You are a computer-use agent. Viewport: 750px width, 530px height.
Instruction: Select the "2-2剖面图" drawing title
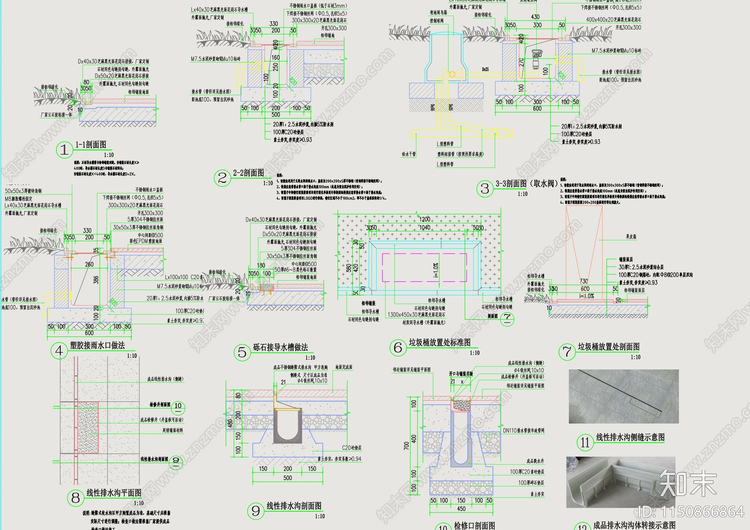248,173
